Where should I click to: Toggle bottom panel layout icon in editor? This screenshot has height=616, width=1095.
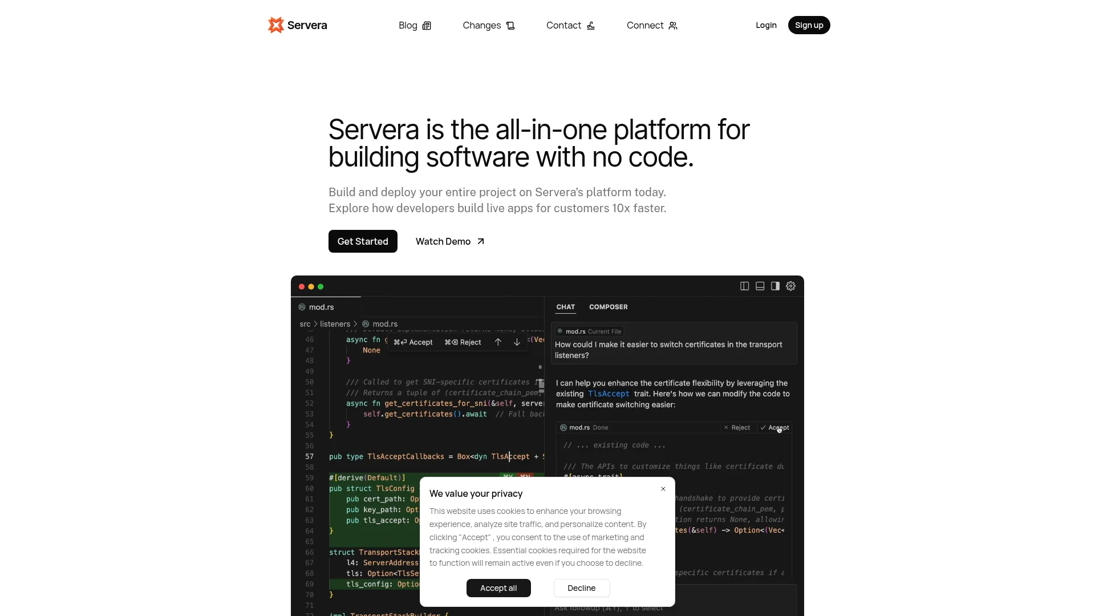pyautogui.click(x=760, y=286)
